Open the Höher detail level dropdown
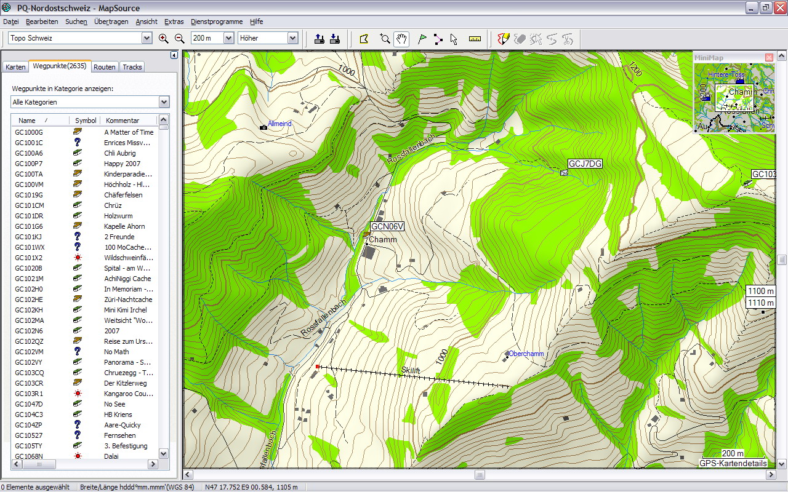The width and height of the screenshot is (788, 492). [293, 38]
